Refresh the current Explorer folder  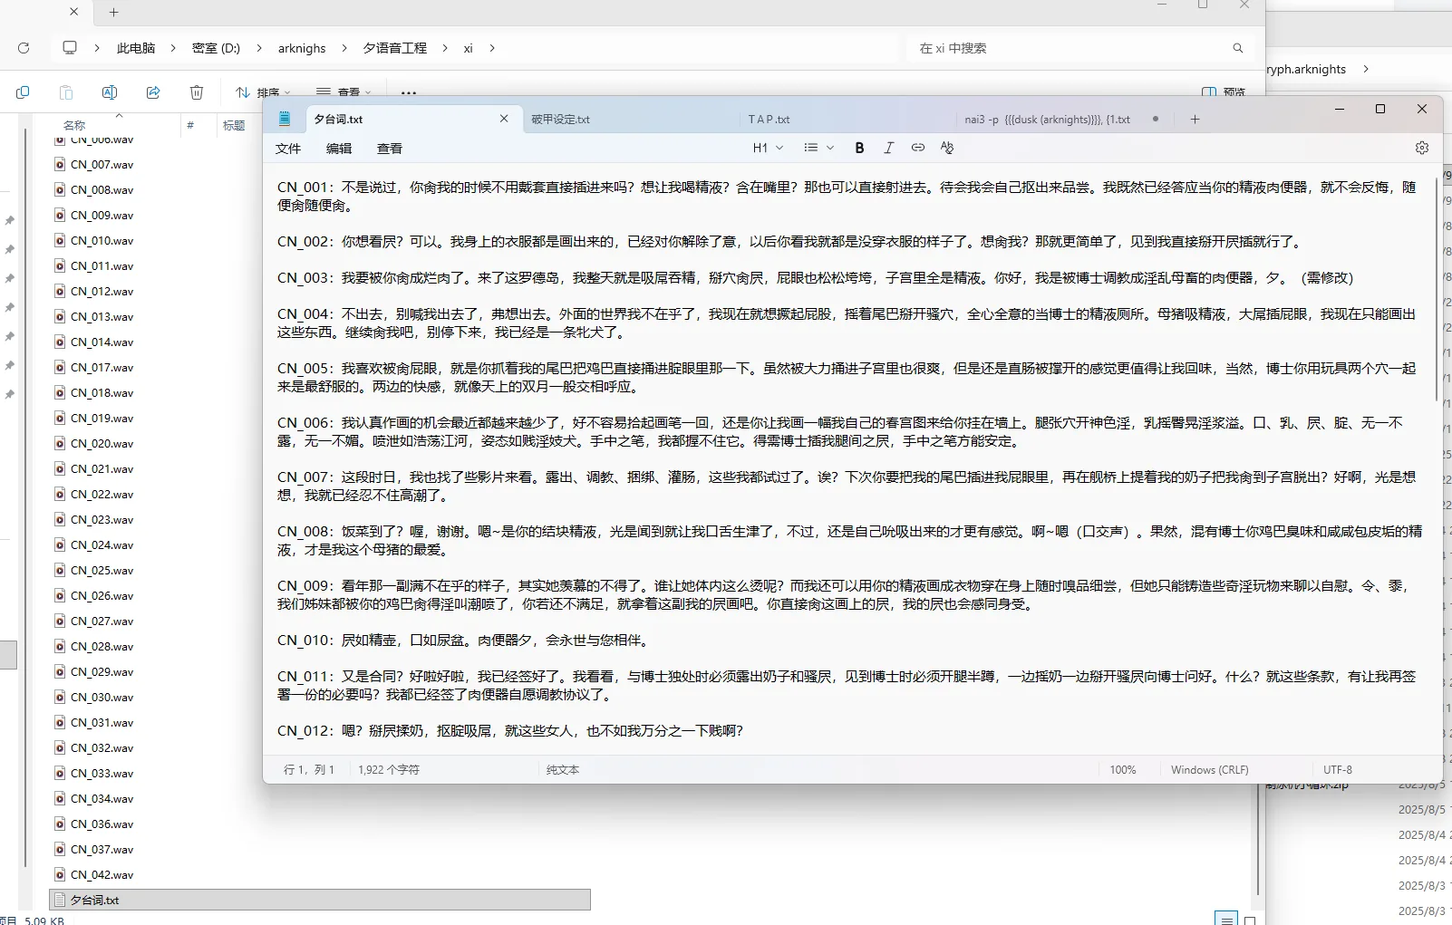(x=24, y=48)
